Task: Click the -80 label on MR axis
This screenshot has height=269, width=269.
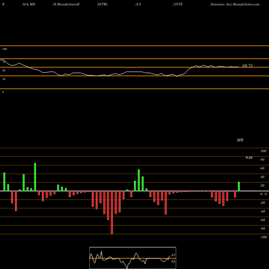Action: click(263, 229)
